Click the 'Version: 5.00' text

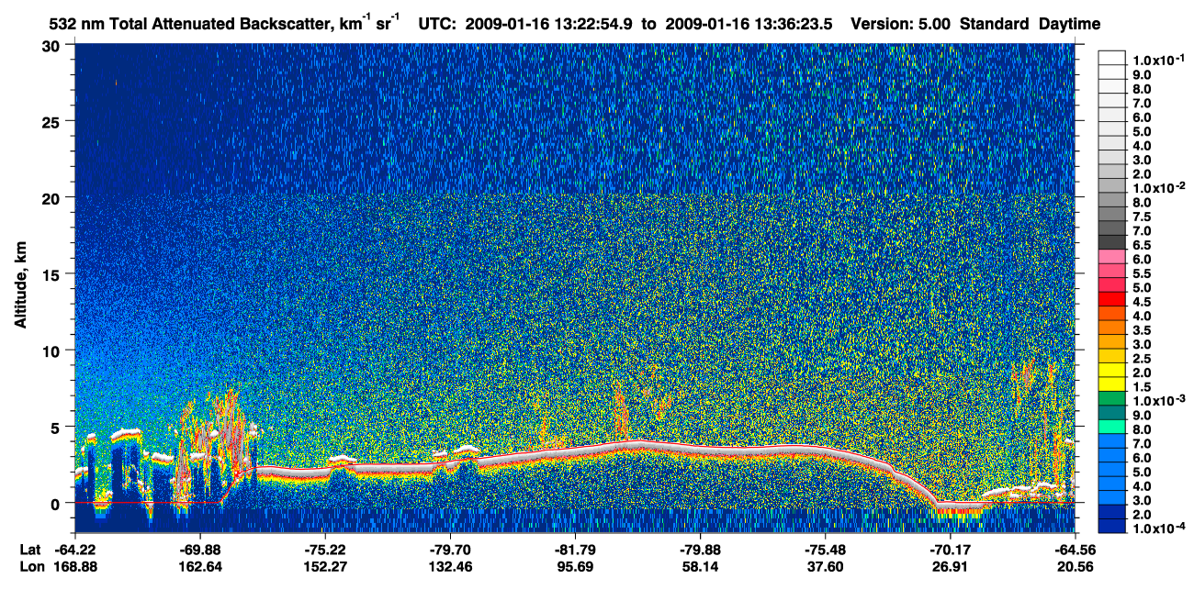901,25
